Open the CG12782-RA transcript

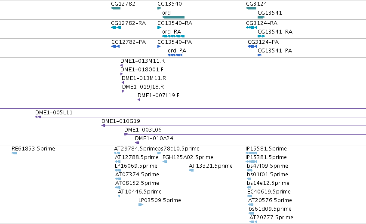click(116, 28)
